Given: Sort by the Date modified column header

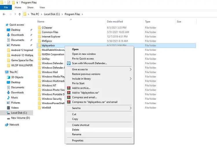Looking at the screenshot, I should pyautogui.click(x=115, y=22).
